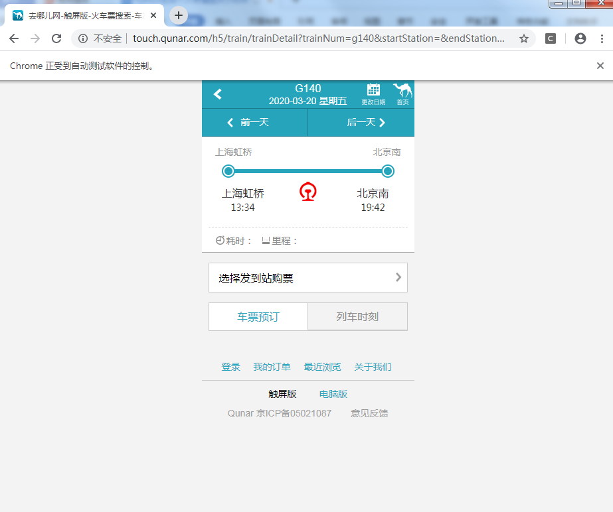Open the 登录 link

230,367
